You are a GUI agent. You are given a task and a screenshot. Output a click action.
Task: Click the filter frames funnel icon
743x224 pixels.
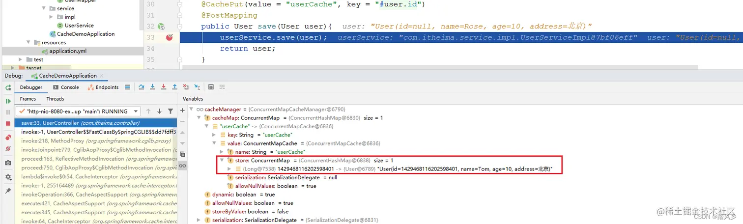point(171,112)
